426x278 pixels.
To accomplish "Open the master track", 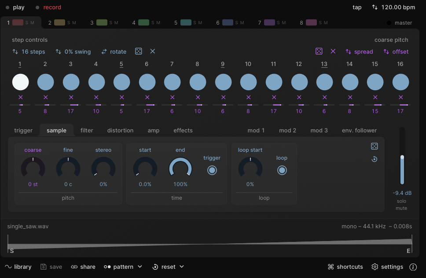I will pos(400,23).
